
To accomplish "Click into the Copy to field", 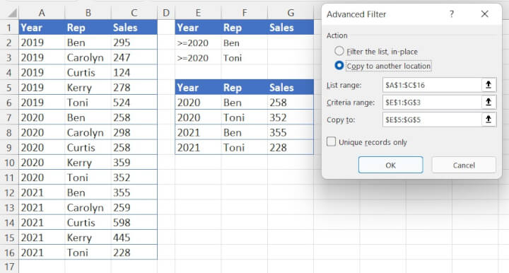I will pyautogui.click(x=432, y=120).
